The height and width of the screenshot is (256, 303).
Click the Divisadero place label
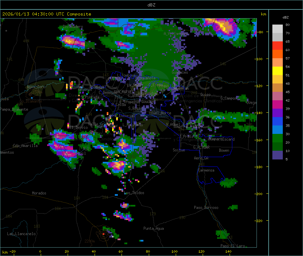[73, 27]
